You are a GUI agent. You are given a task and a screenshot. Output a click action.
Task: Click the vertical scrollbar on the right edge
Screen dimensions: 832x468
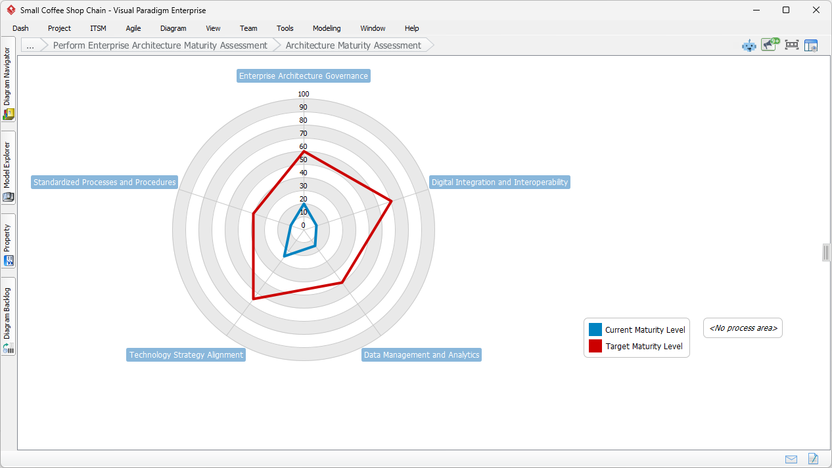point(825,252)
